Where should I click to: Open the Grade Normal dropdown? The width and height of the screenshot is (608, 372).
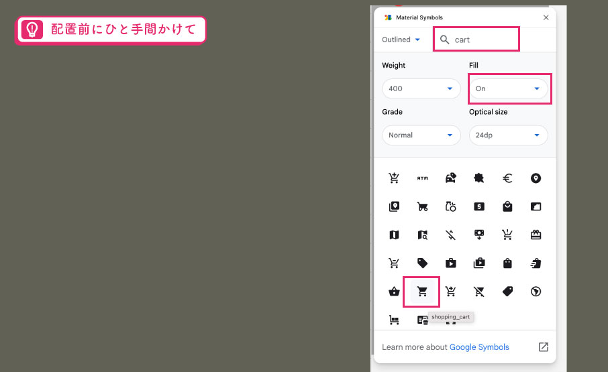click(421, 135)
